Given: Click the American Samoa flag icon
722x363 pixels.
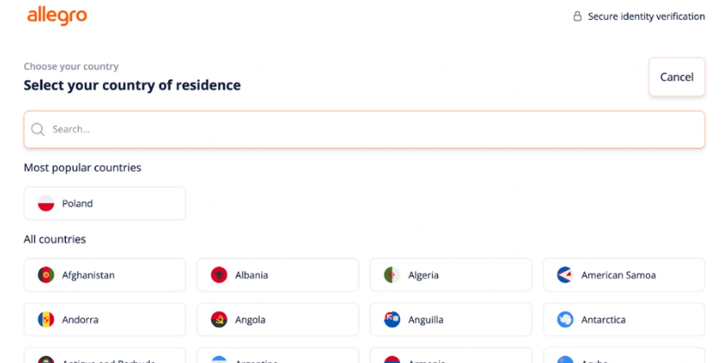Looking at the screenshot, I should click(565, 275).
